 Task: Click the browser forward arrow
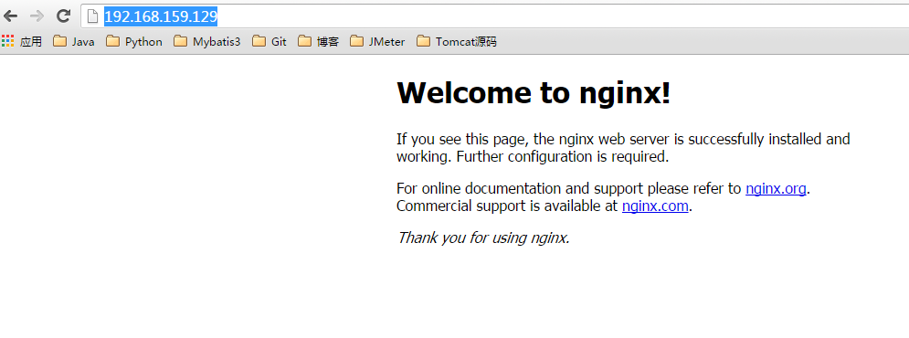click(x=37, y=16)
